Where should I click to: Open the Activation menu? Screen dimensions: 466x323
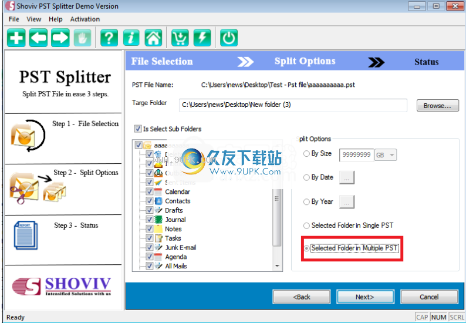[x=85, y=19]
